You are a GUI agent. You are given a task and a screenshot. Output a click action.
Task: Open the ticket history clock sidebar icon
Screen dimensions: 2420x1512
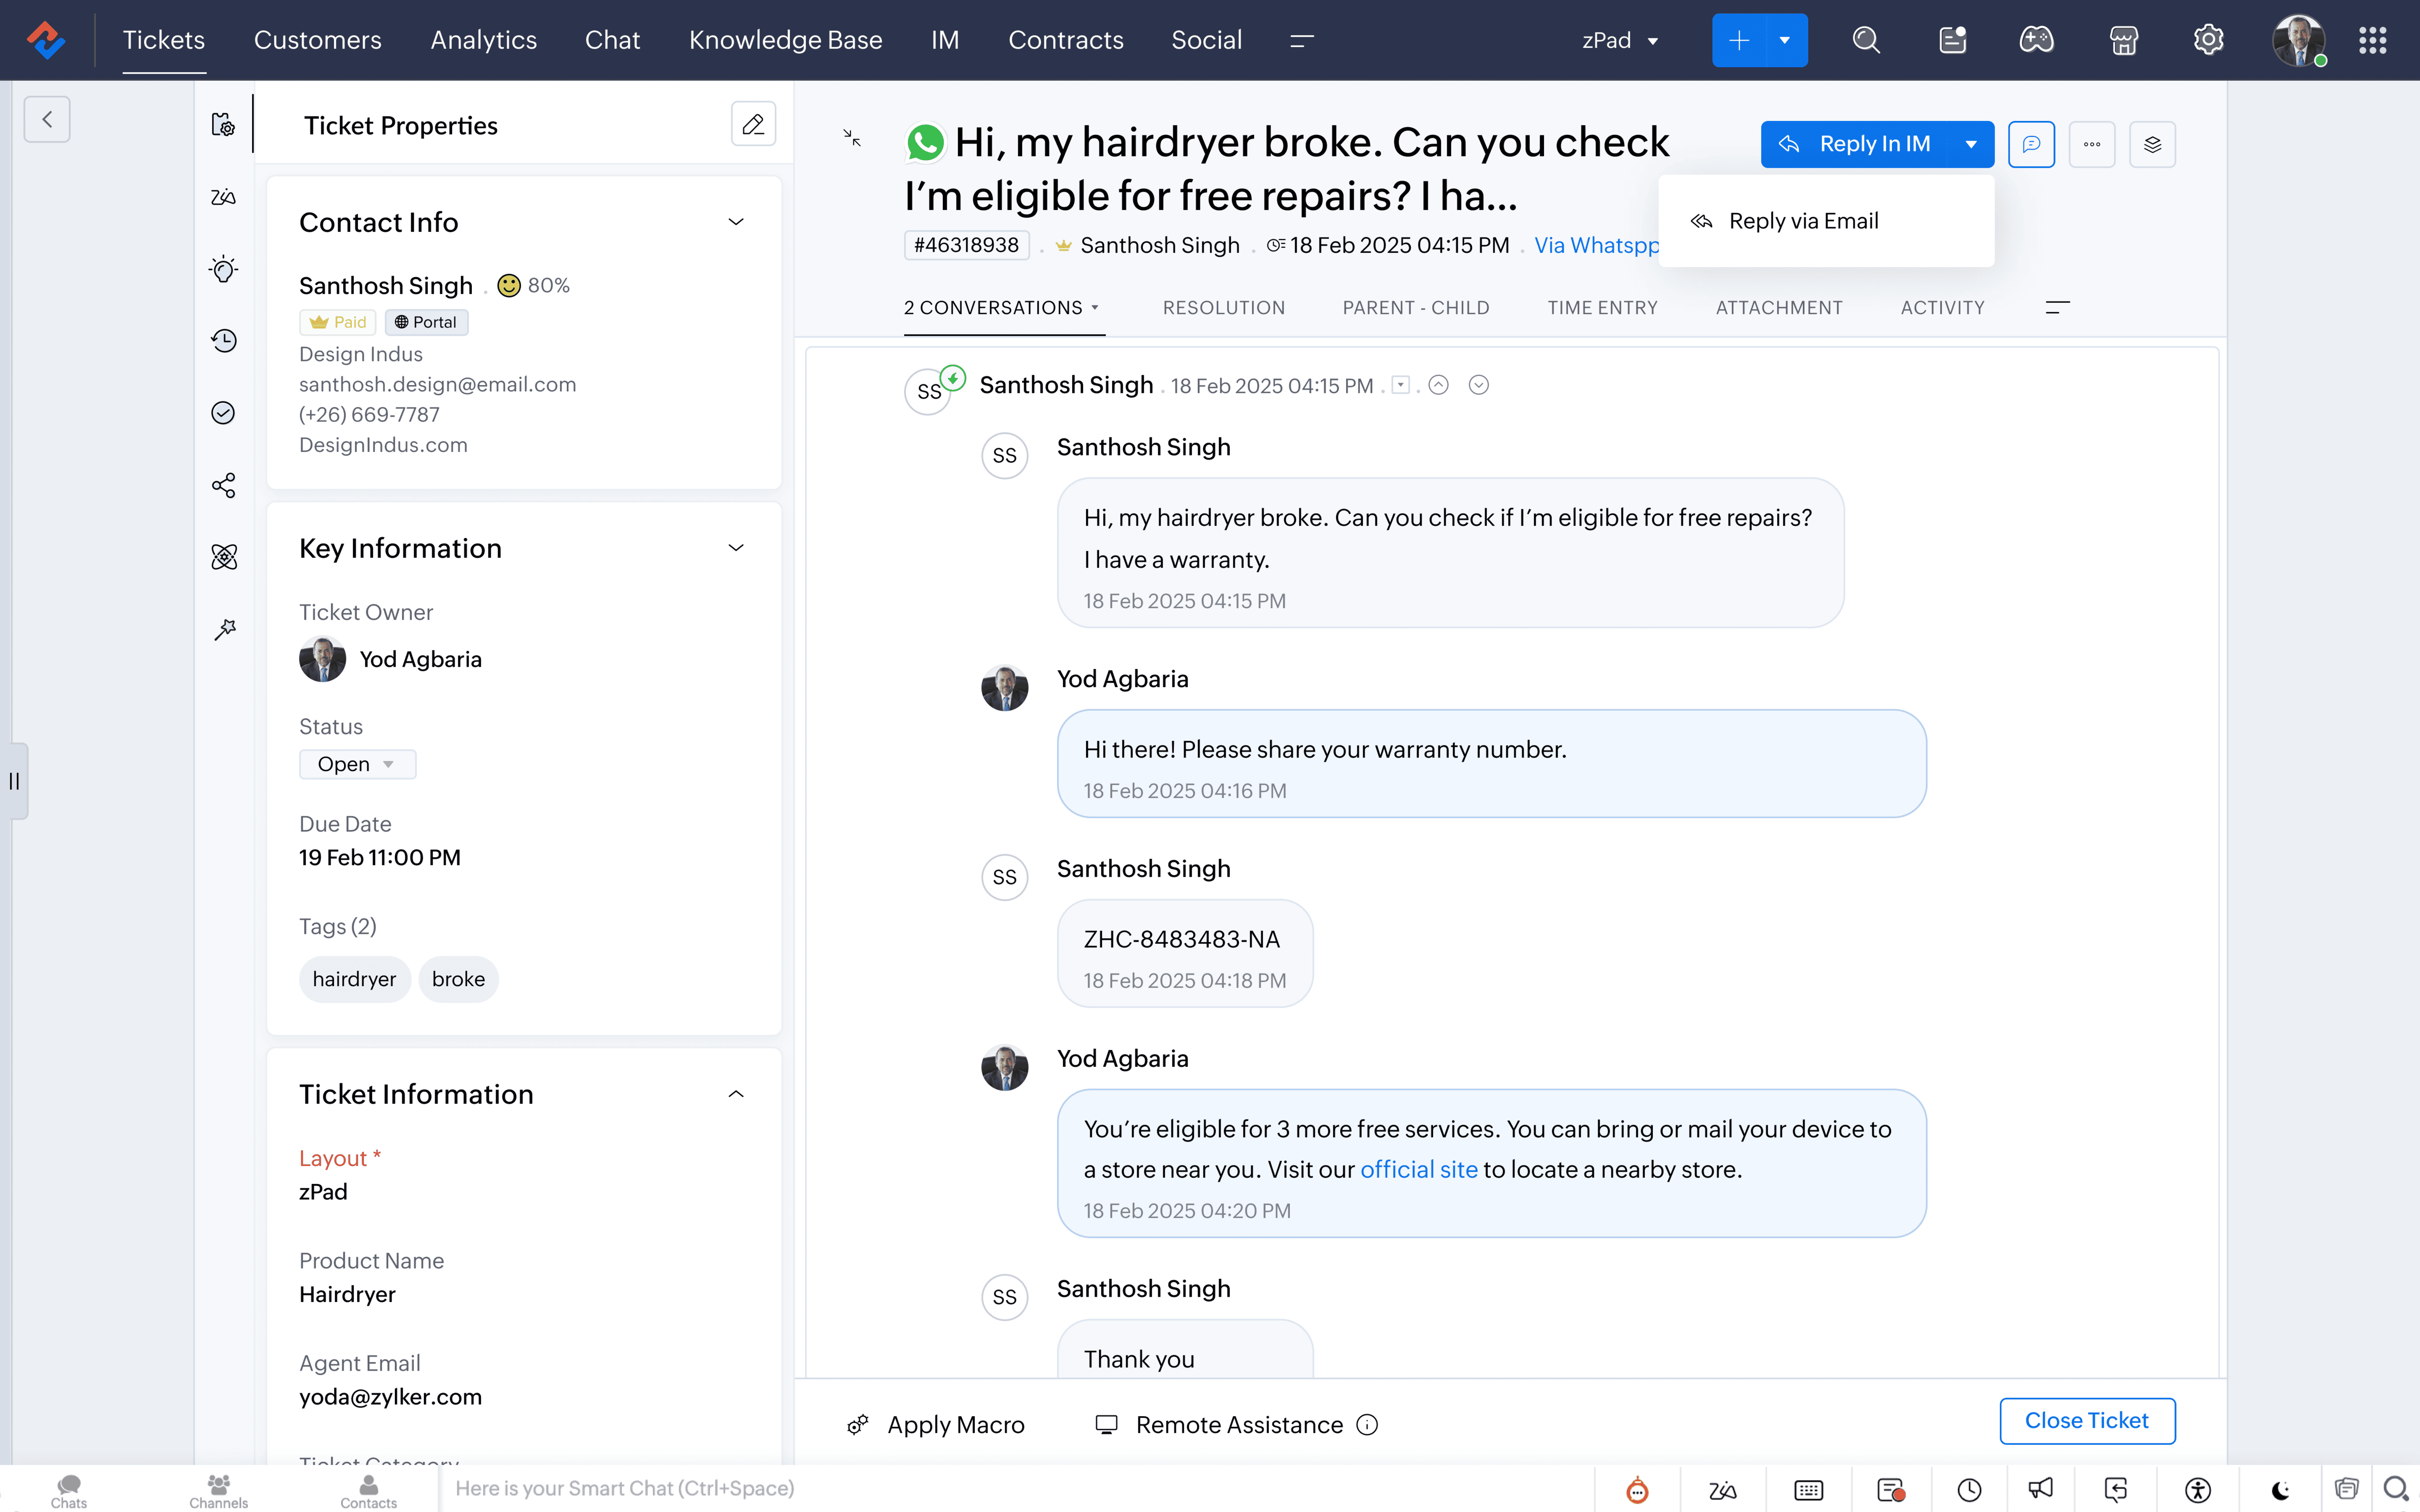pos(224,340)
